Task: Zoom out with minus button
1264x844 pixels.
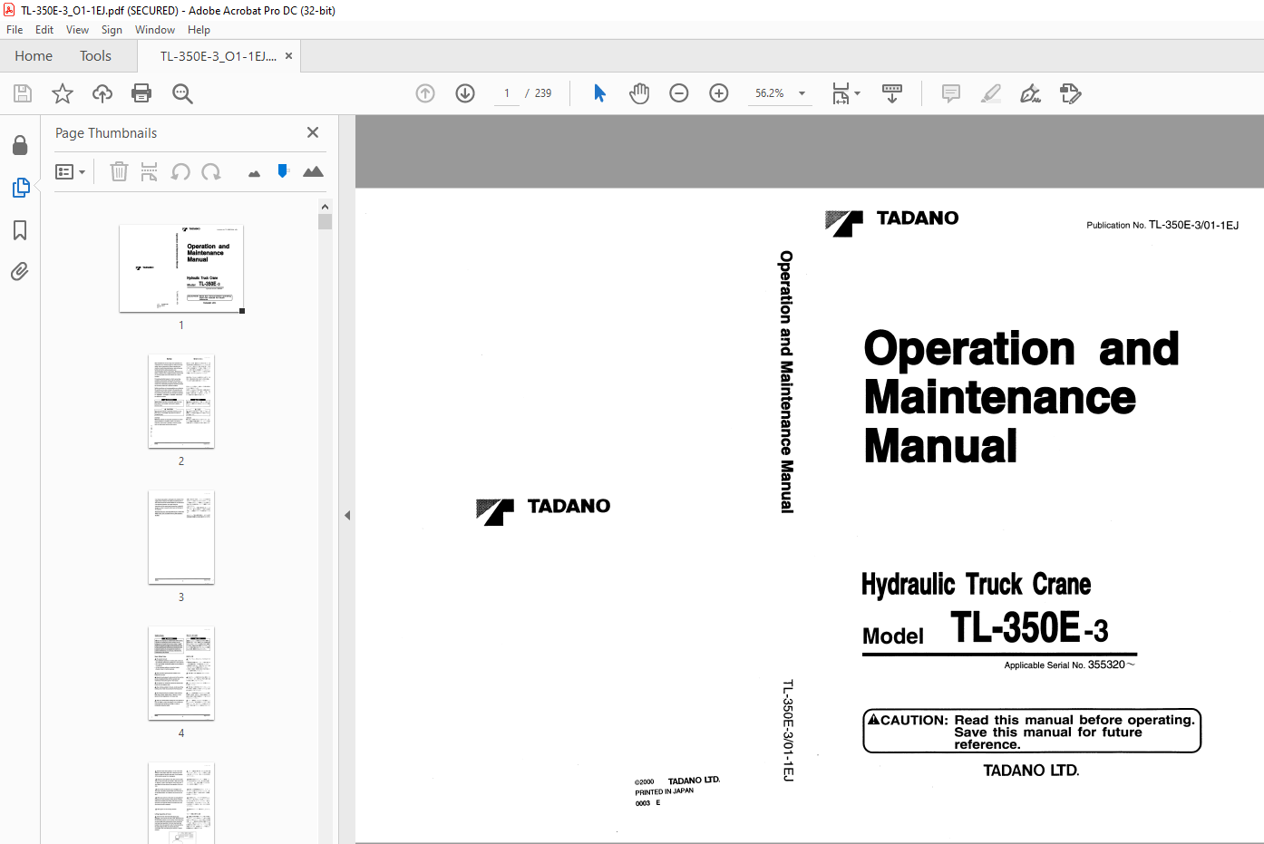Action: pos(679,93)
